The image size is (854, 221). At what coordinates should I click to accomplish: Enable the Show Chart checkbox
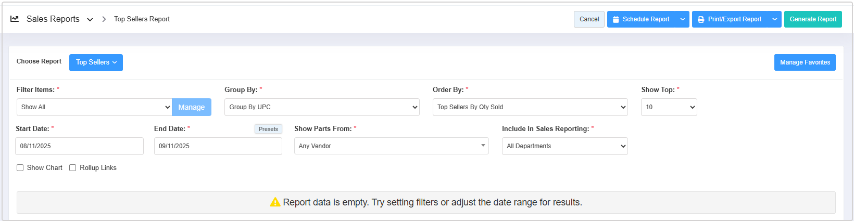click(20, 167)
